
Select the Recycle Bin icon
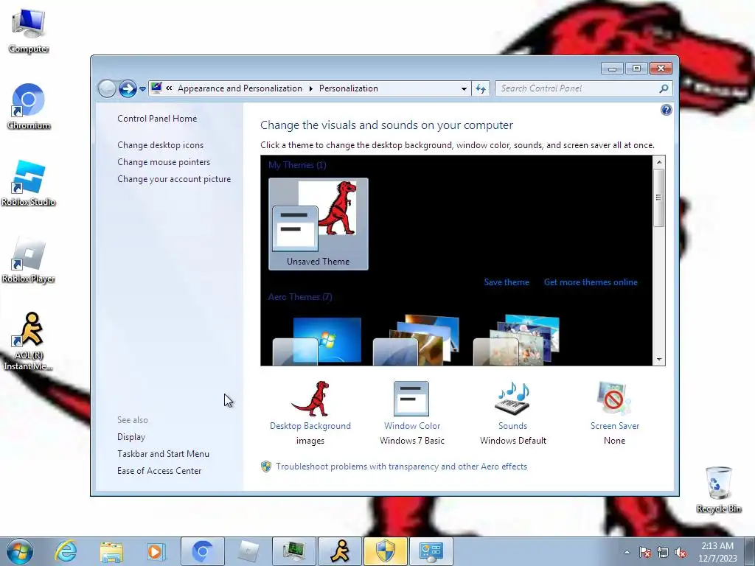click(718, 489)
